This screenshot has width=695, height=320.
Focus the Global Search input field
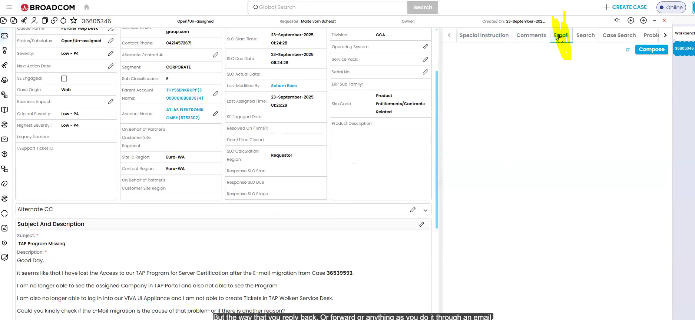pyautogui.click(x=328, y=7)
